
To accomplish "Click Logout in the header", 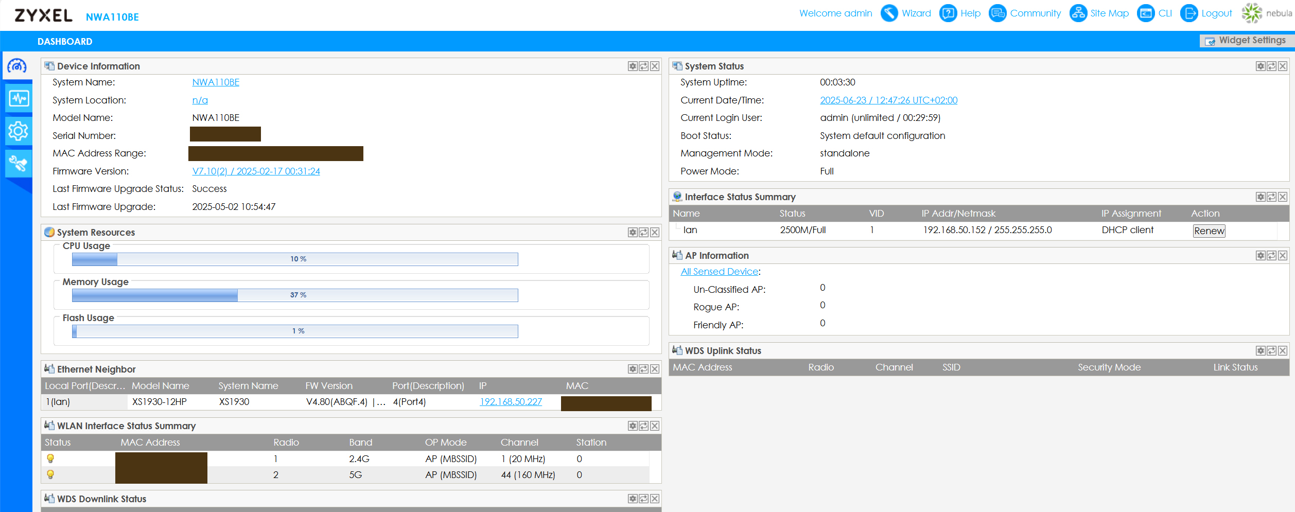I will [x=1206, y=13].
